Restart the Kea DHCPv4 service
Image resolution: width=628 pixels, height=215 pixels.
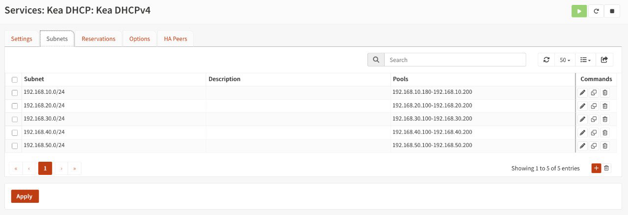point(596,11)
